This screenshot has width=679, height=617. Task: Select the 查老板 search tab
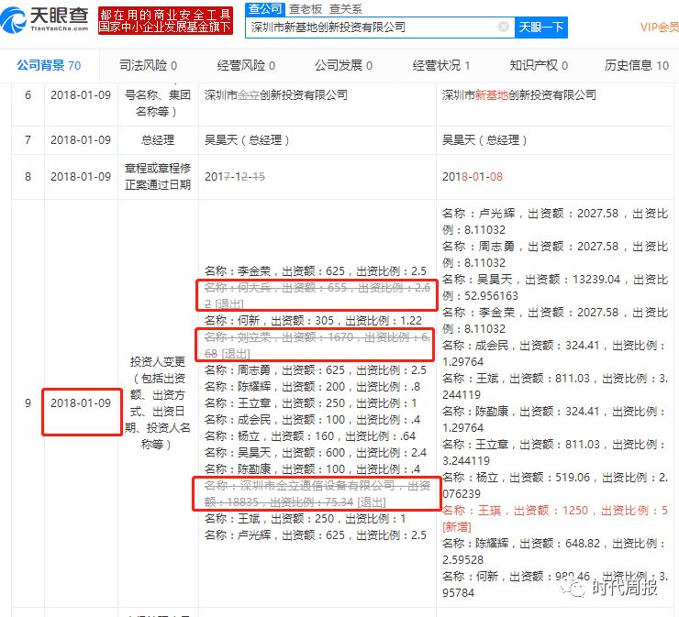pyautogui.click(x=306, y=9)
